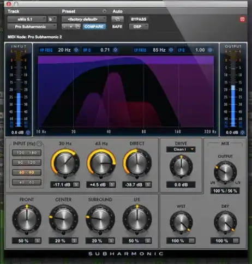This screenshot has height=264, width=252.
Task: Click the 30 Hz level knob
Action: (x=65, y=163)
